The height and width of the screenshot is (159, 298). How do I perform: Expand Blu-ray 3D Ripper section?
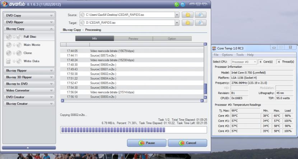click(29, 77)
